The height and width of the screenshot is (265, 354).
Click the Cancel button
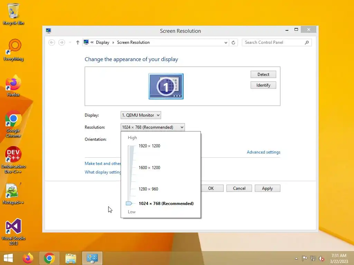(x=239, y=188)
